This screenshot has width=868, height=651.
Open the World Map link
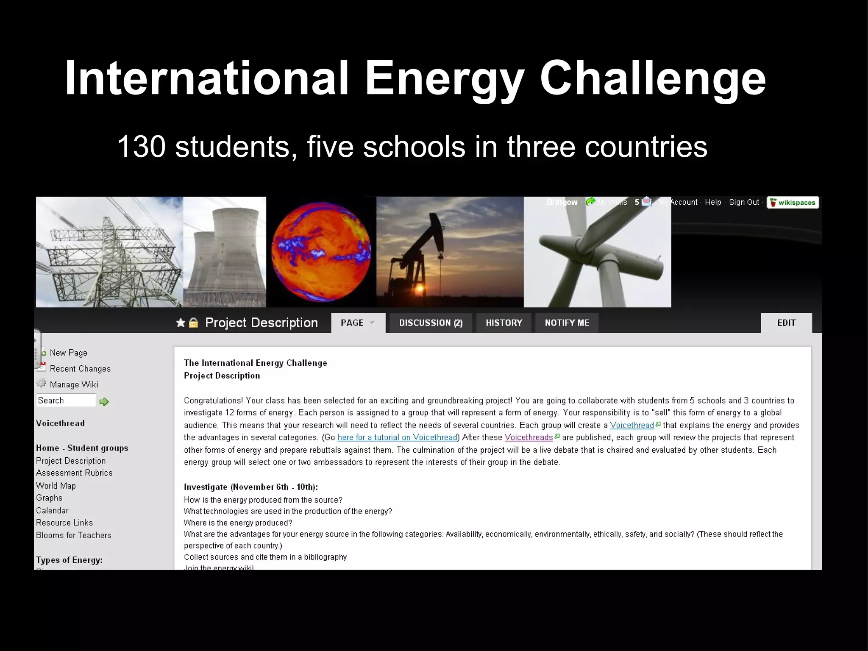[56, 486]
